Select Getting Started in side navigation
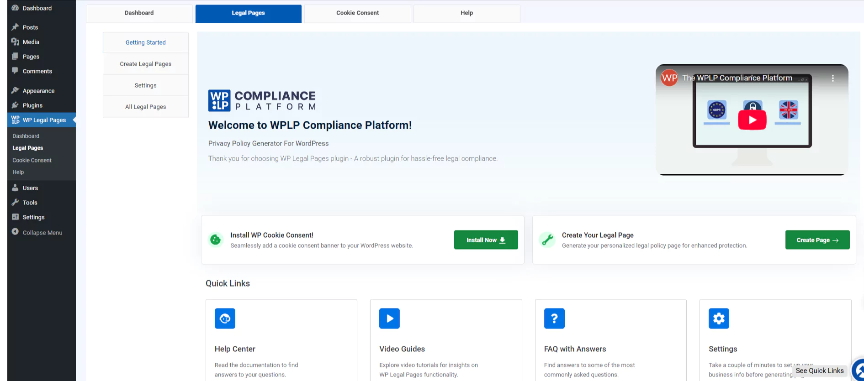864x381 pixels. (x=146, y=42)
